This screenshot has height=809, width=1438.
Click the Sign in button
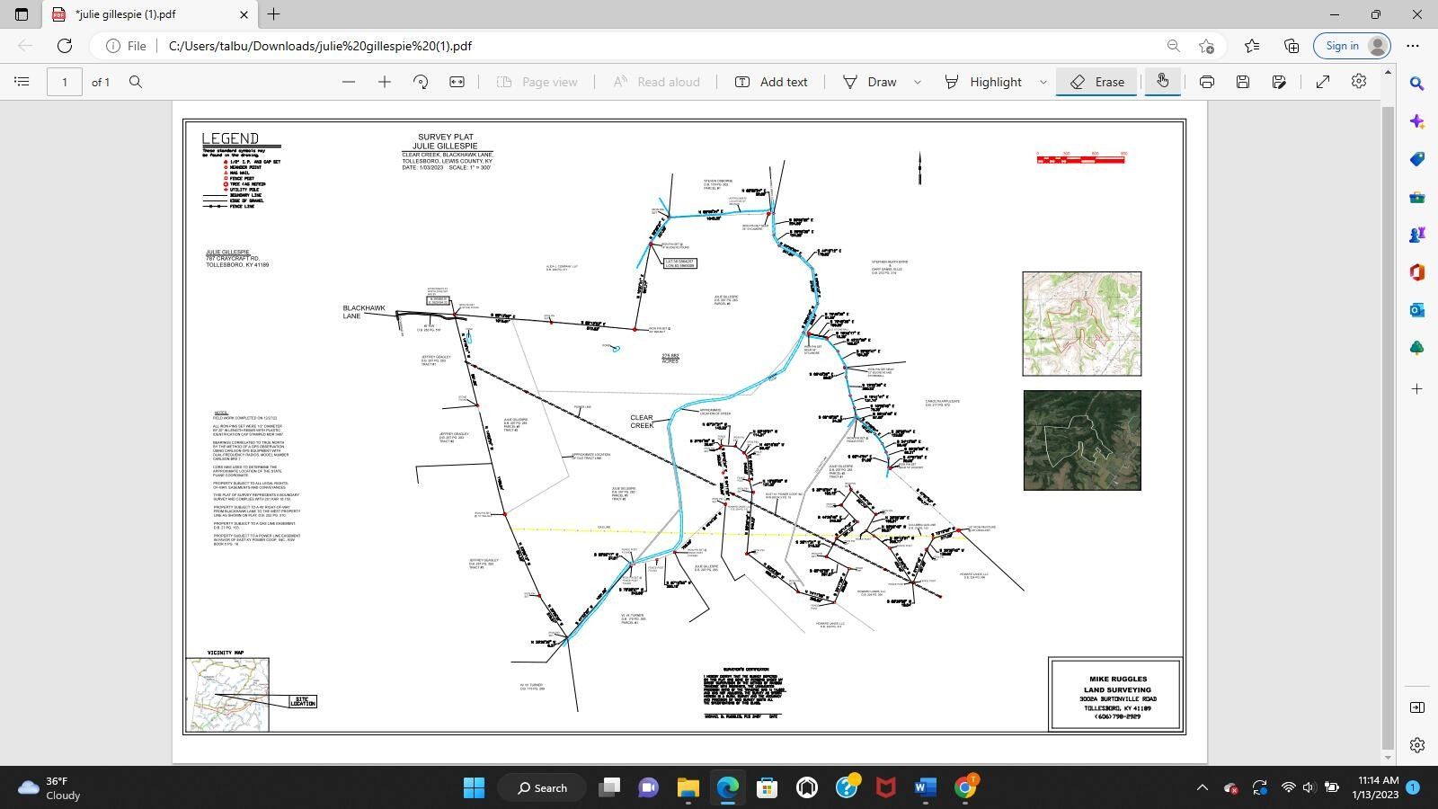coord(1344,45)
